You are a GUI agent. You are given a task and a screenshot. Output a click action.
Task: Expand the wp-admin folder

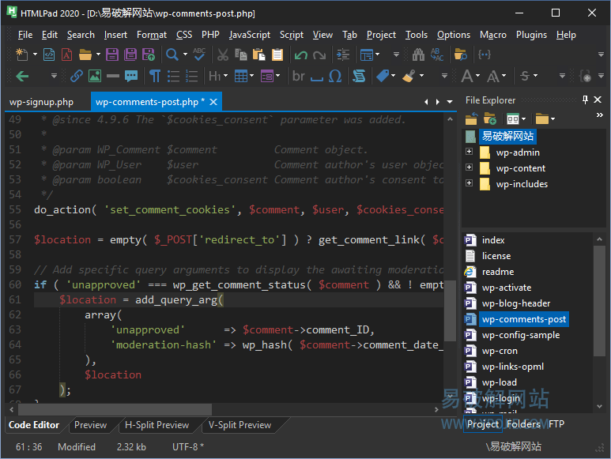469,152
